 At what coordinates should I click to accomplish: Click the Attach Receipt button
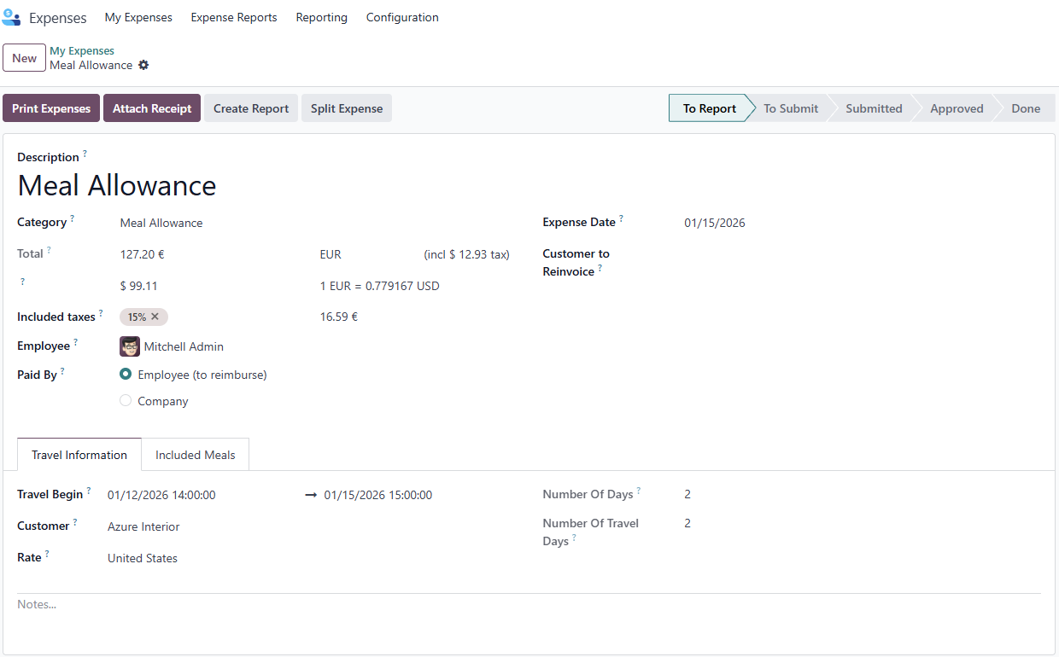[x=152, y=108]
